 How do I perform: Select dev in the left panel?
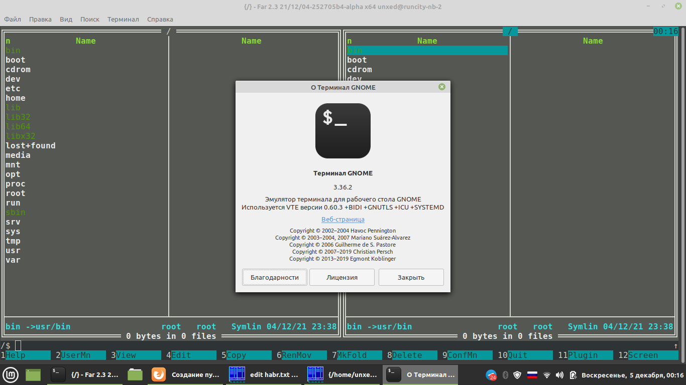coord(13,79)
